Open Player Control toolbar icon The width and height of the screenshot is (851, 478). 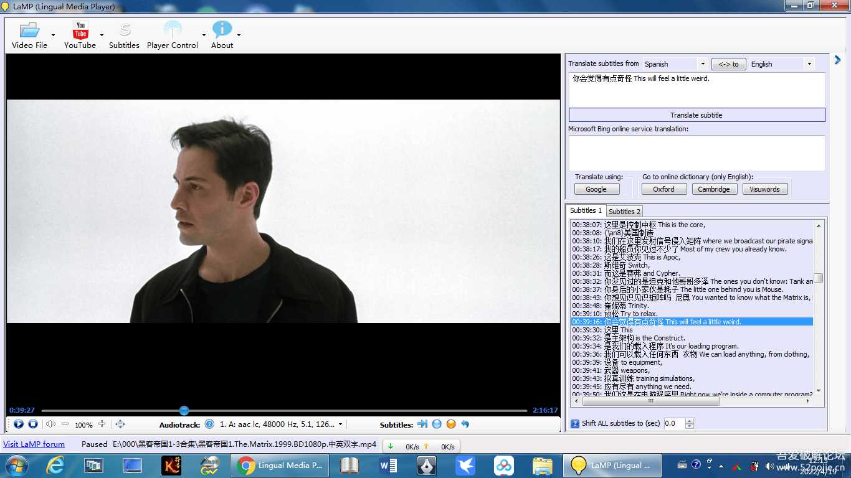click(x=173, y=35)
